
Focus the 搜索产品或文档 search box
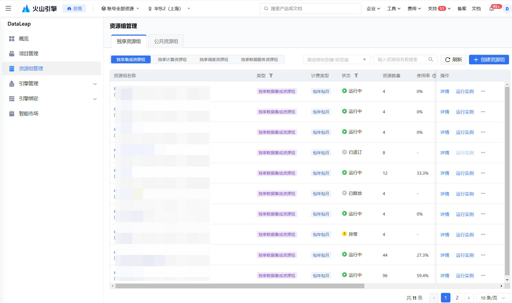click(310, 8)
